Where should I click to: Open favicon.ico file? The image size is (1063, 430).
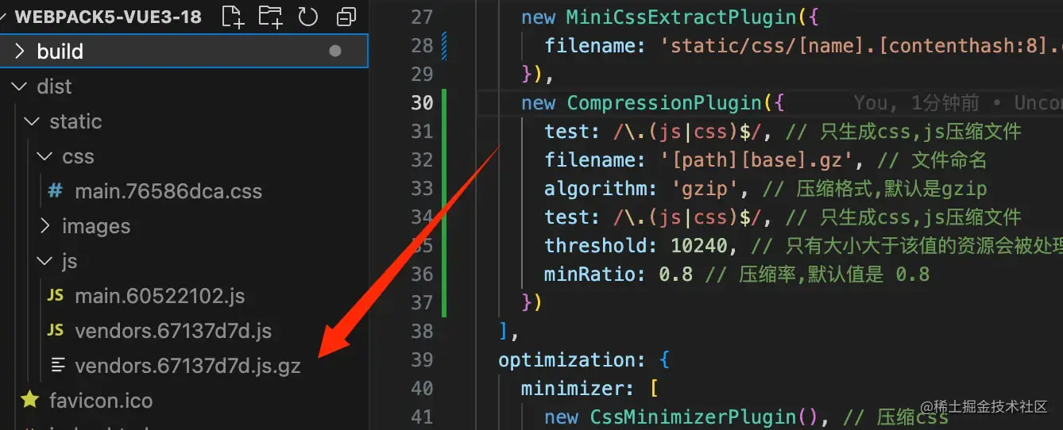(100, 401)
